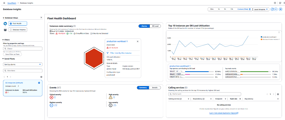This screenshot has height=120, width=285.
Task: Click the refresh dashboard icon
Action: (x=272, y=9)
